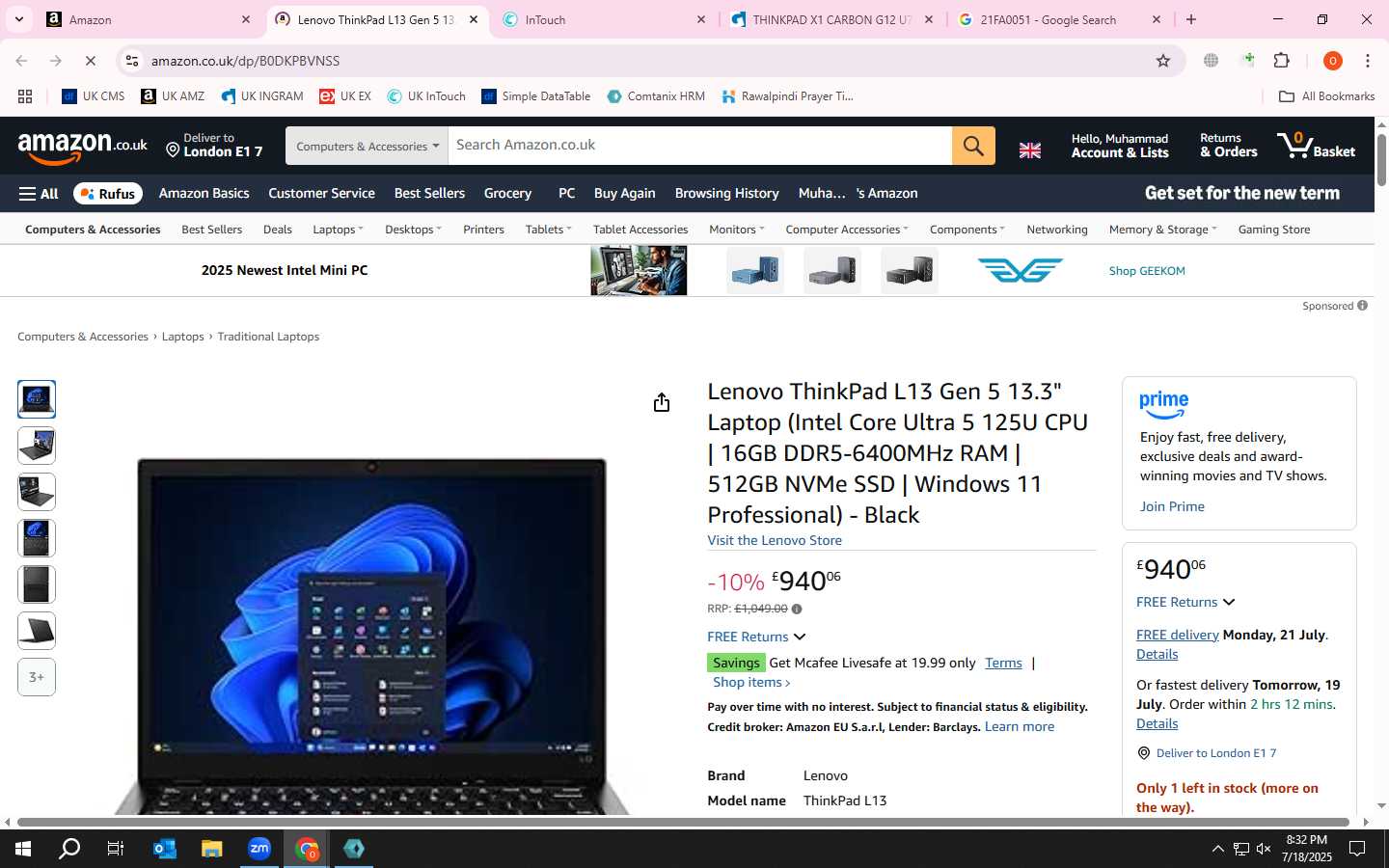1389x868 pixels.
Task: Expand the Desktops submenu
Action: 413,230
